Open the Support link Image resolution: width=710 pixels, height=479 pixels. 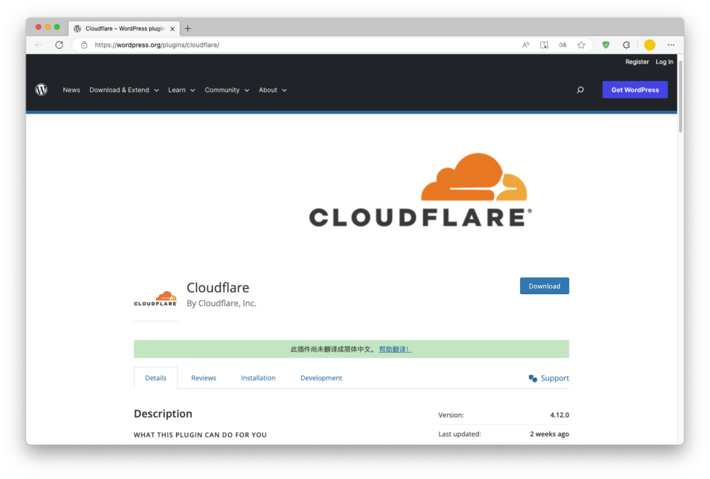[x=549, y=378]
